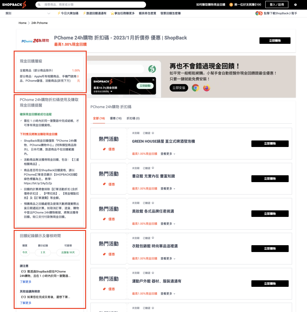Click 立即購物 for 運動戶外館 deal
Image resolution: width=307 pixels, height=312 pixels.
pos(270,283)
